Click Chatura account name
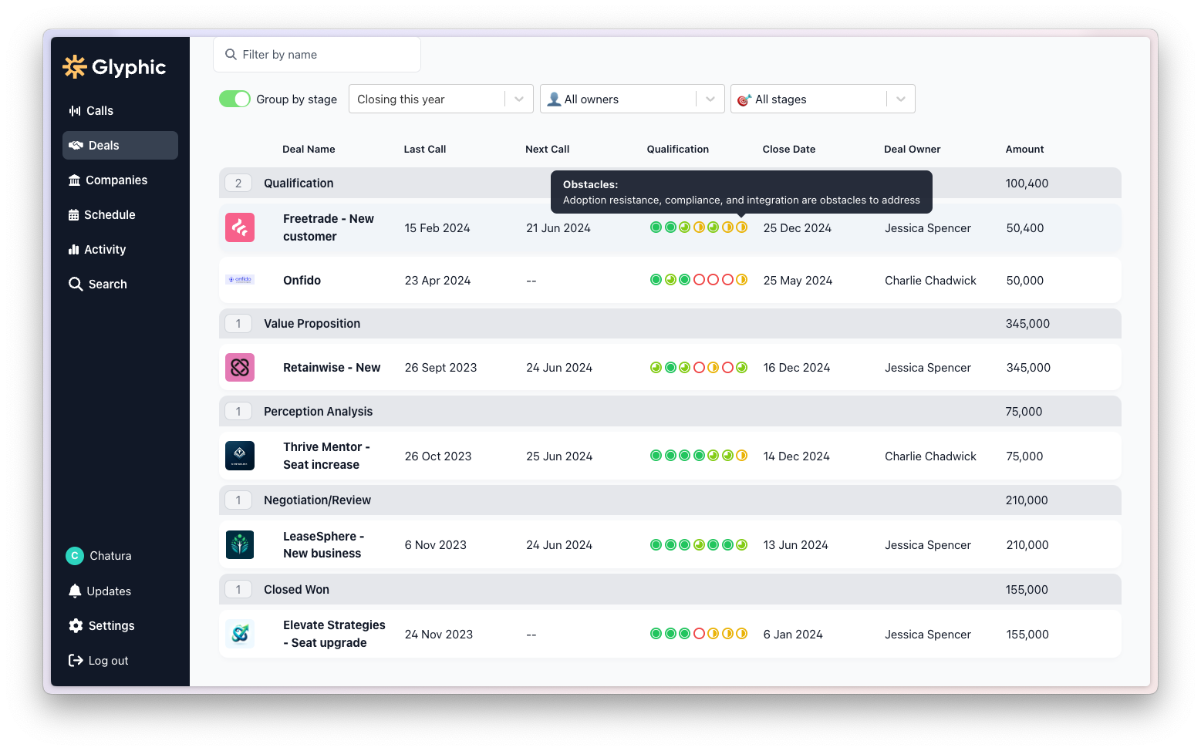 pyautogui.click(x=110, y=556)
